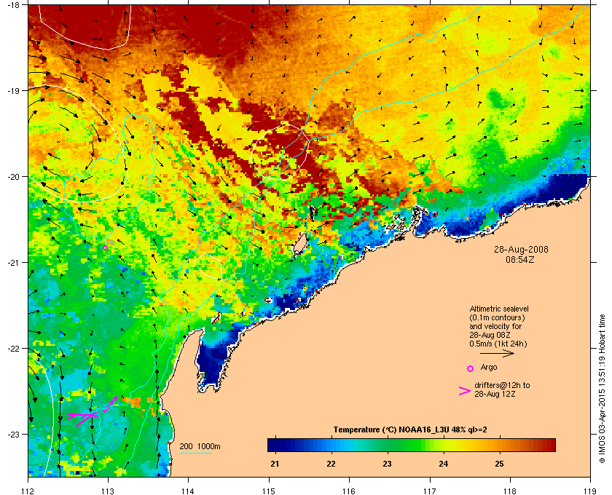This screenshot has height=495, width=612.
Task: Click the small white sea-level contour near 114.3°E
Action: [x=208, y=266]
